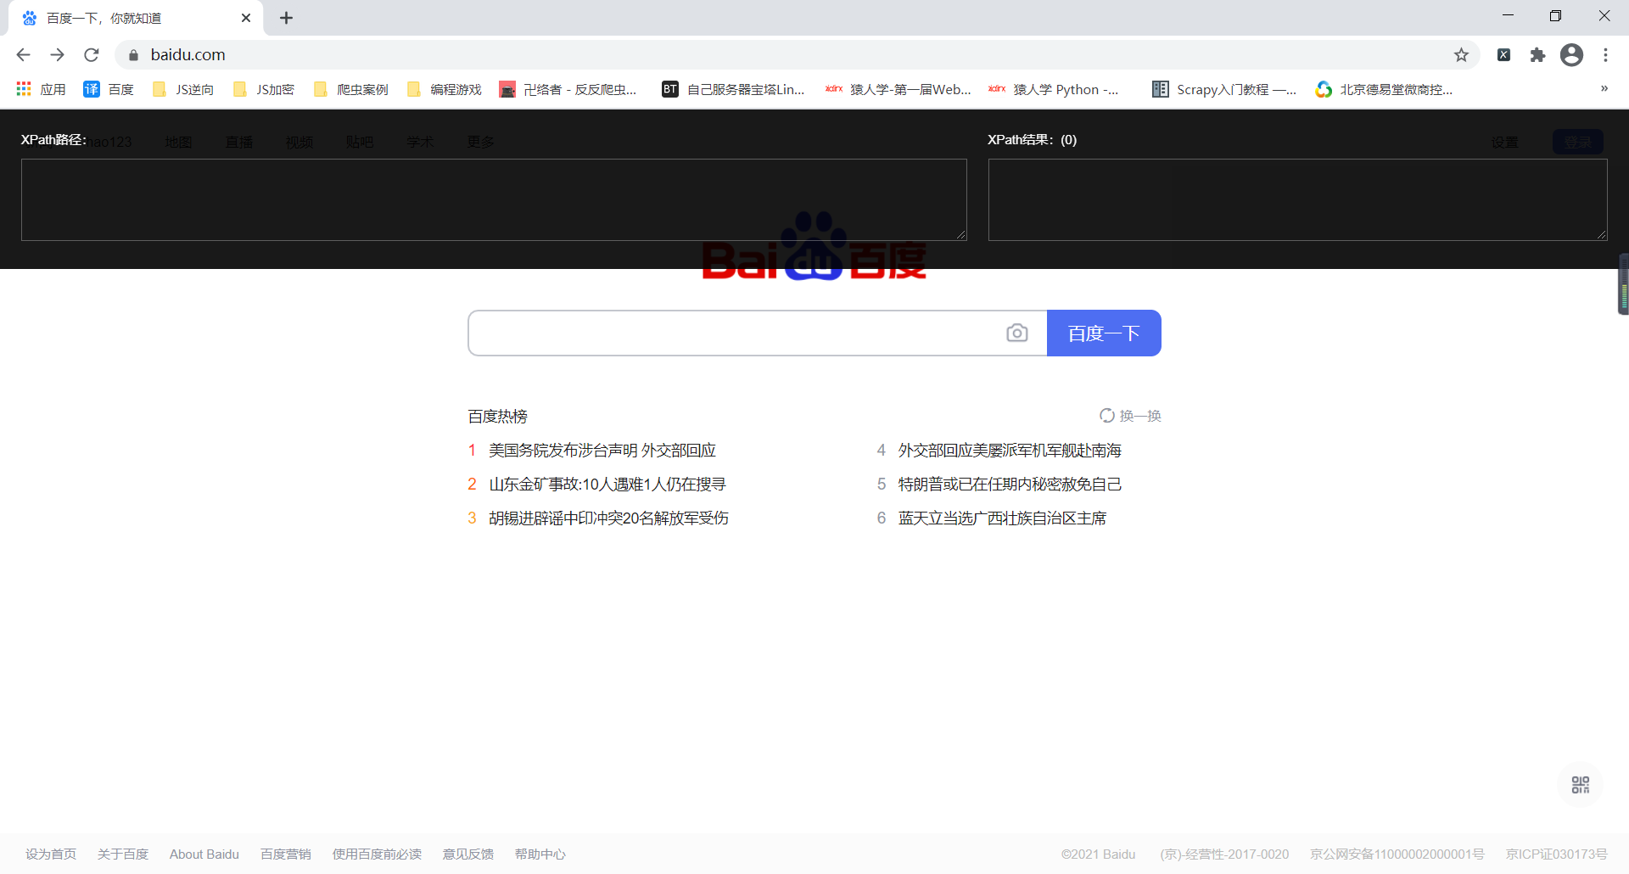1629x874 pixels.
Task: Click the Chrome profile avatar
Action: 1572,54
